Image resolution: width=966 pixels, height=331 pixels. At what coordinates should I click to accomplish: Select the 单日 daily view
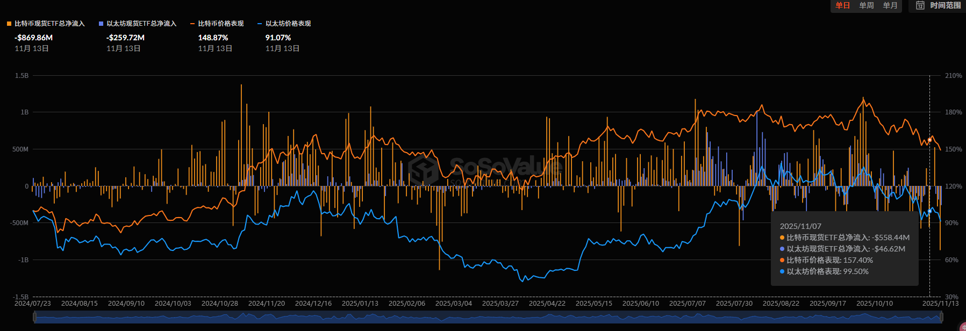tap(842, 5)
